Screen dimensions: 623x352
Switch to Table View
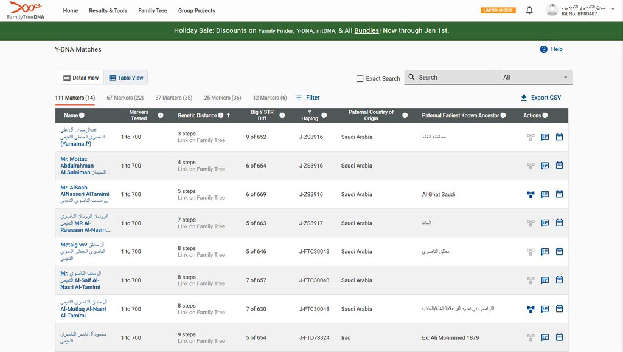(x=126, y=78)
